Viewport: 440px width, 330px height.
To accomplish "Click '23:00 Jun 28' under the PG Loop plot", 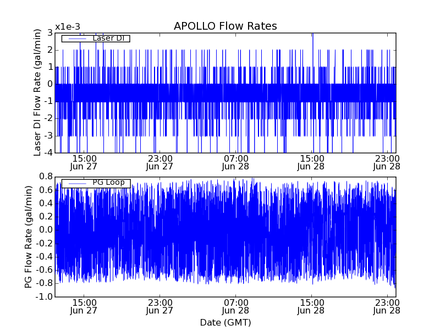I will (x=387, y=307).
